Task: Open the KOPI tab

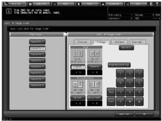Action: 87,4
